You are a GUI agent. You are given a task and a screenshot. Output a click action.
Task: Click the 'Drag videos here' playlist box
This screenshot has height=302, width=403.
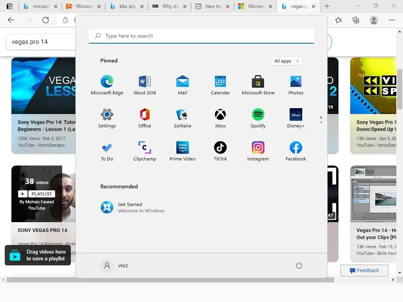[38, 255]
